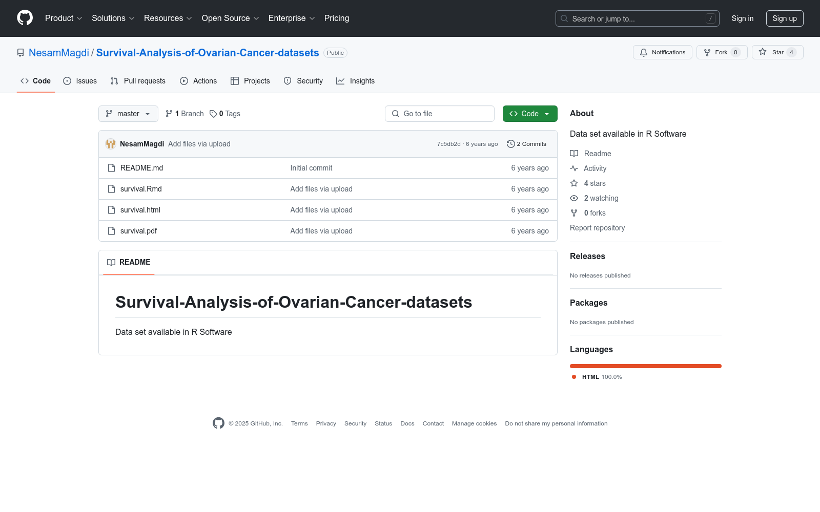Open the Security tab

[x=303, y=81]
